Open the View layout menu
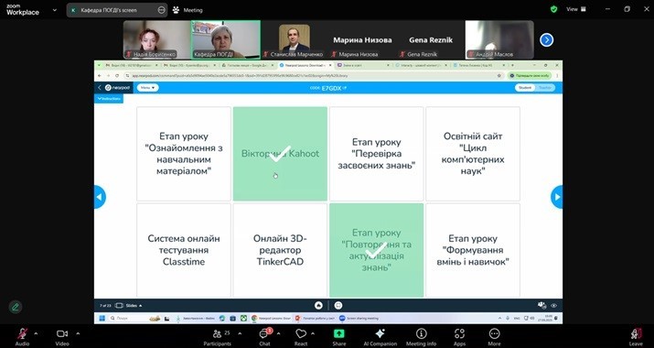This screenshot has width=654, height=348. click(576, 9)
